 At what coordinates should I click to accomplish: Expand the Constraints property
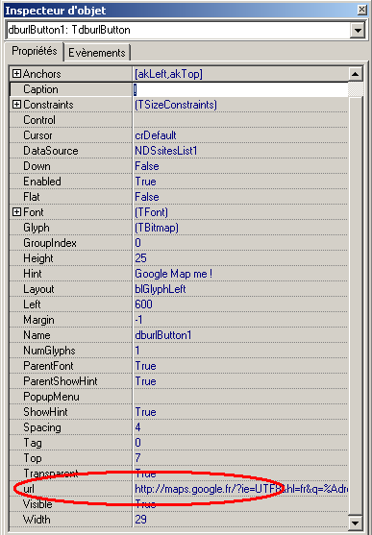point(16,105)
